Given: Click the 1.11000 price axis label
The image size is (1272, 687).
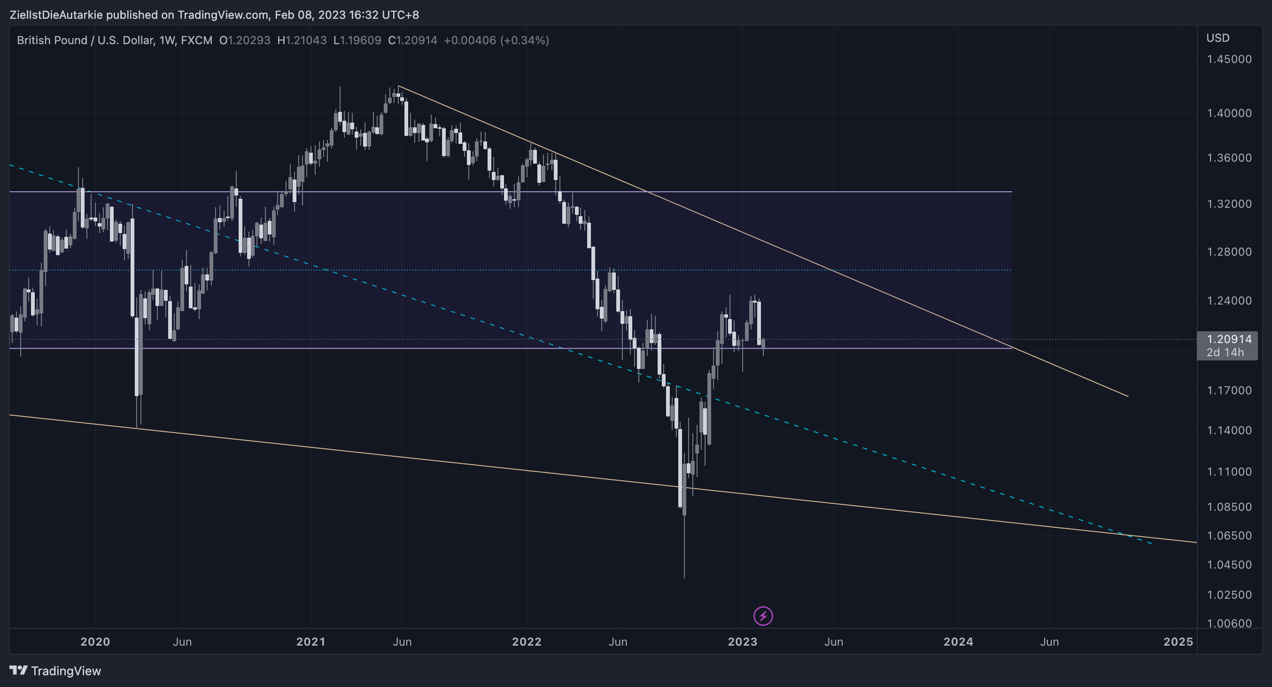Looking at the screenshot, I should click(1229, 472).
